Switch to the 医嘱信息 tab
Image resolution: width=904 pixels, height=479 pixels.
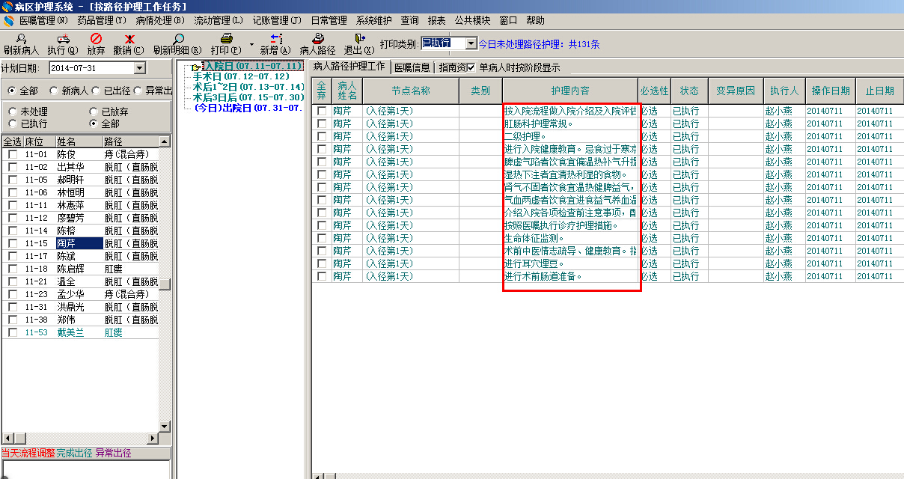(x=412, y=67)
